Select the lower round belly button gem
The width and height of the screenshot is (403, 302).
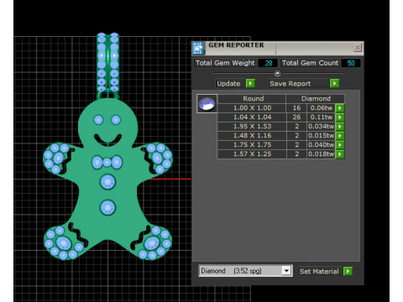[107, 207]
